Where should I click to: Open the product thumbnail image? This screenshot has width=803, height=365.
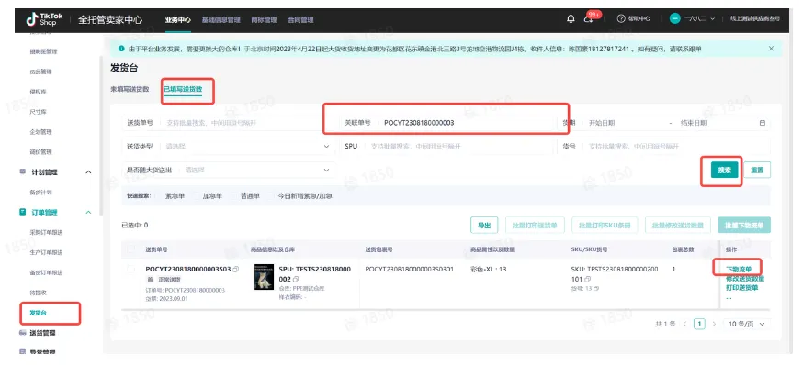264,277
